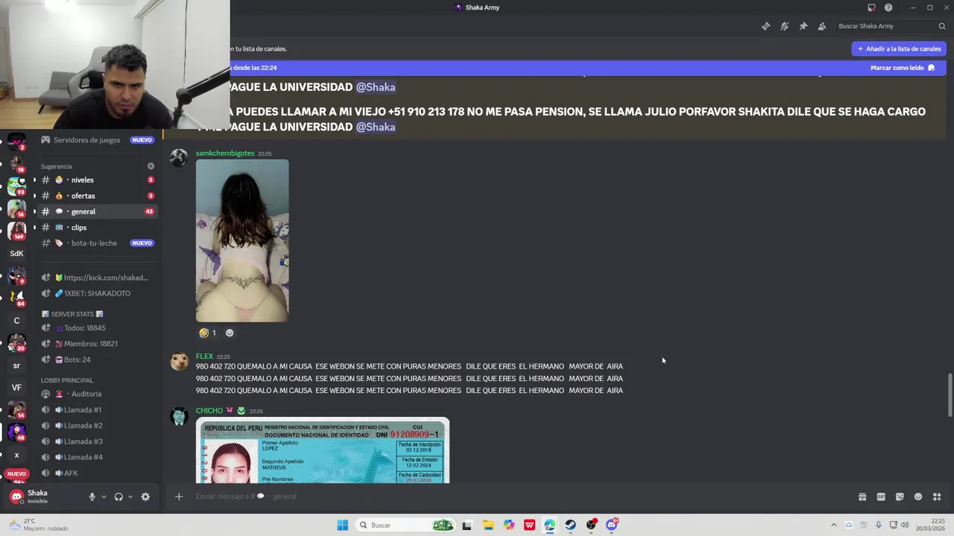Collapse the SERVER STATS category
954x536 pixels.
(72, 314)
